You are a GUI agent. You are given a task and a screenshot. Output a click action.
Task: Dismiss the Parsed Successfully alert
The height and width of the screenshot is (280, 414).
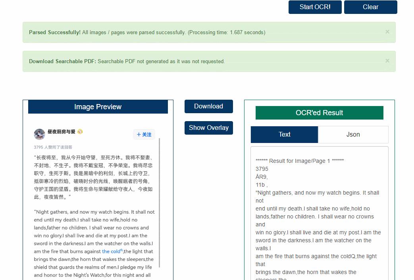(387, 32)
